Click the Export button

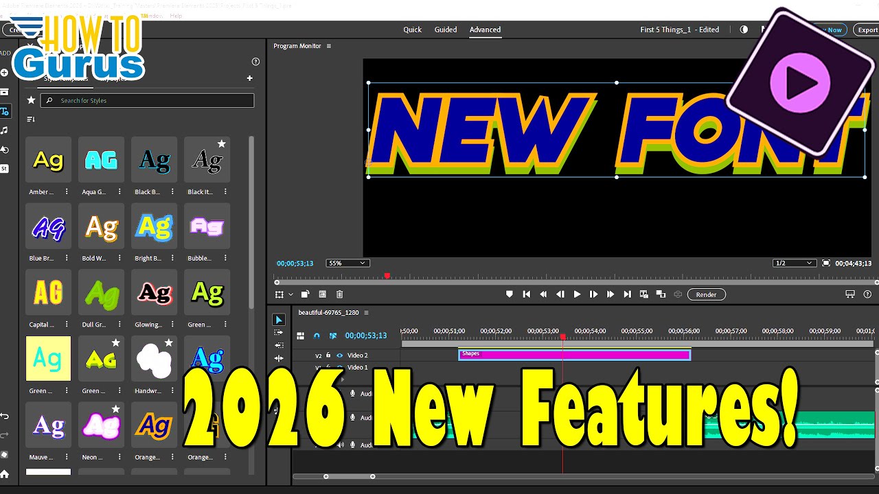click(867, 30)
